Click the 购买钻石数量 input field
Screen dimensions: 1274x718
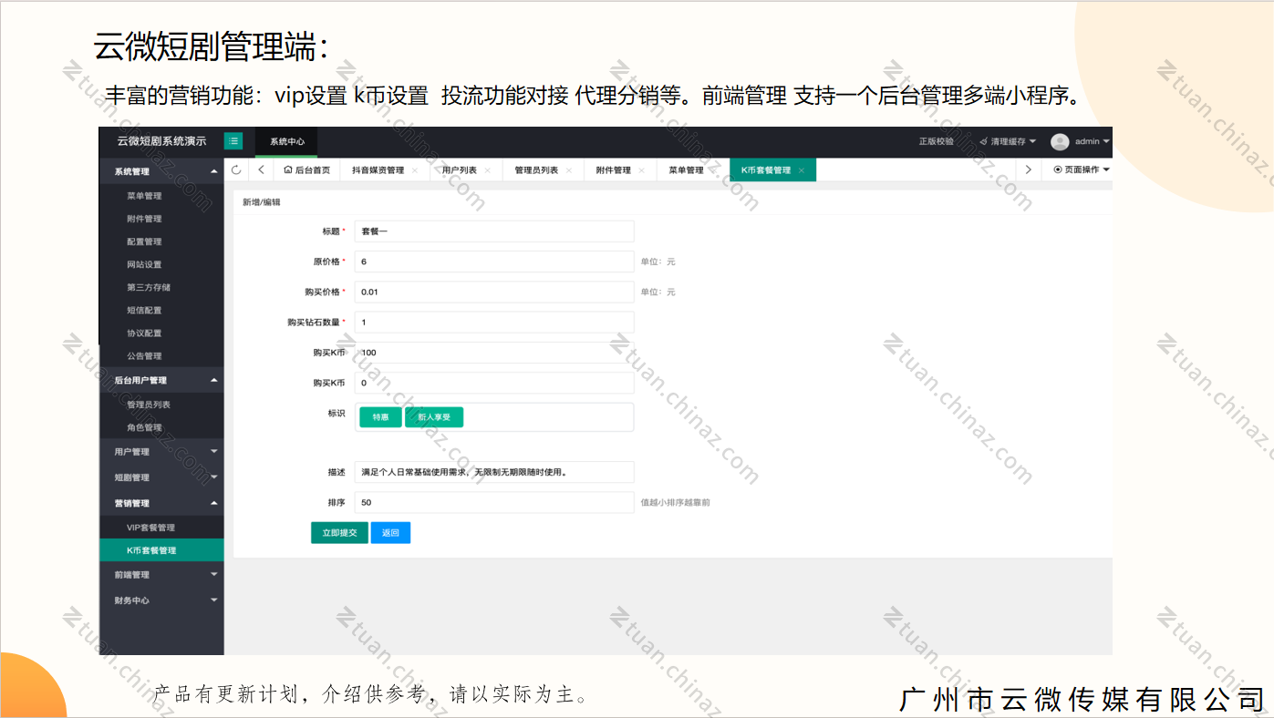tap(493, 322)
